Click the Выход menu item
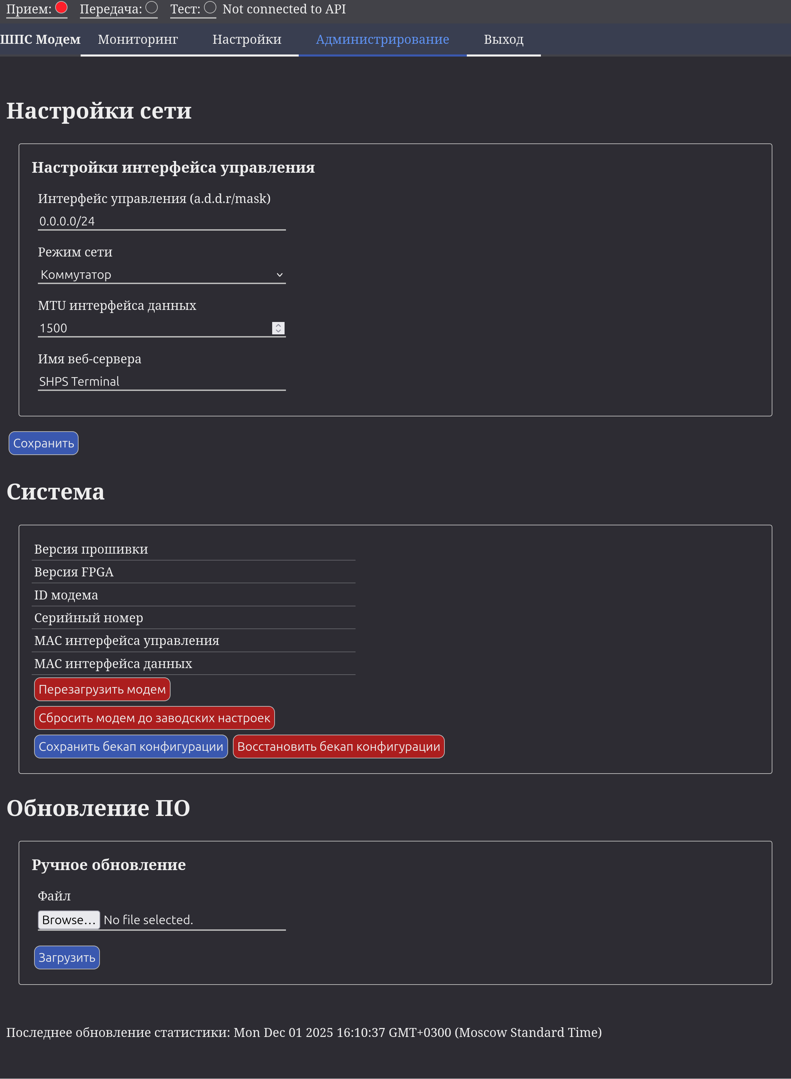The width and height of the screenshot is (791, 1079). click(x=503, y=39)
